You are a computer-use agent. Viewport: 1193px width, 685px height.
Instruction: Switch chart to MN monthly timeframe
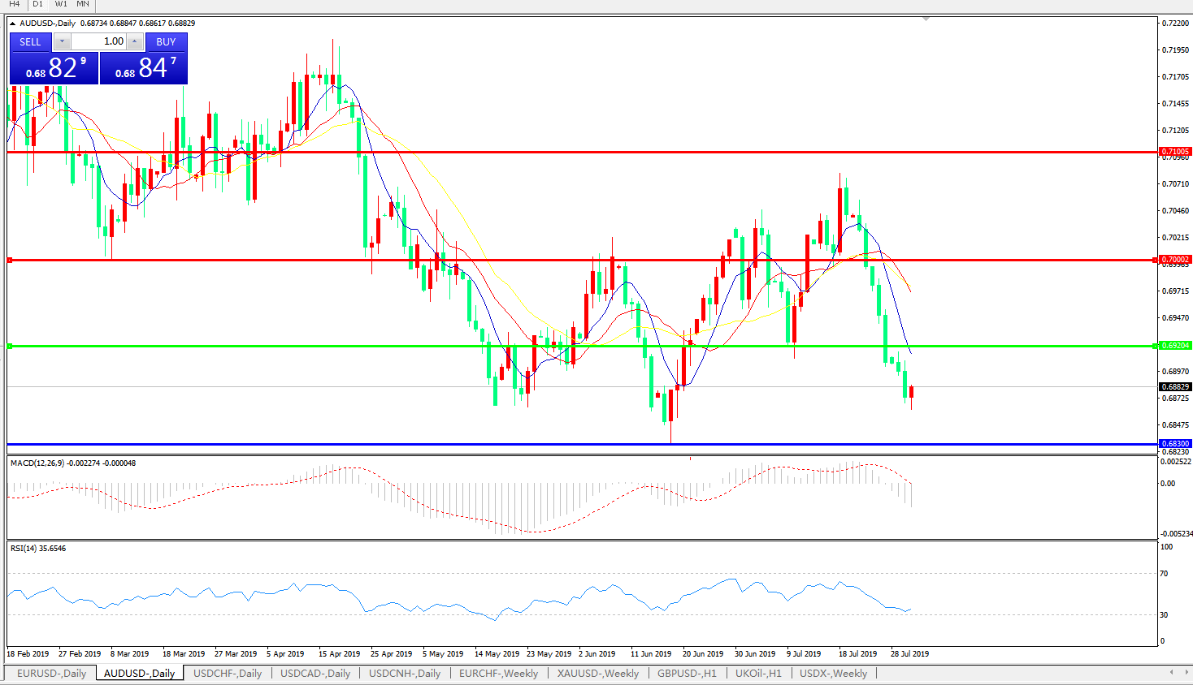point(83,4)
